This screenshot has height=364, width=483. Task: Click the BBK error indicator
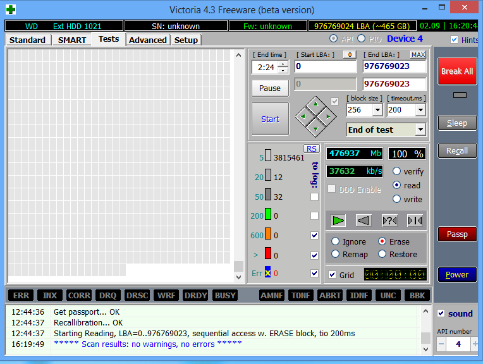click(x=417, y=295)
